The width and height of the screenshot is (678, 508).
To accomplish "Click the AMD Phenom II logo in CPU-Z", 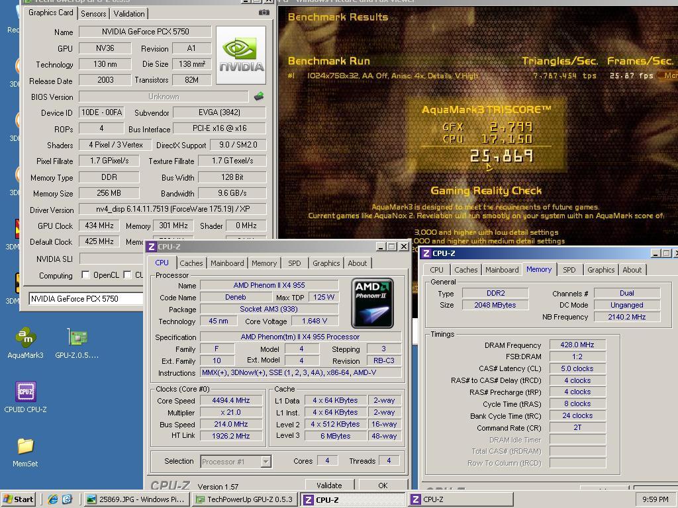I will click(372, 303).
